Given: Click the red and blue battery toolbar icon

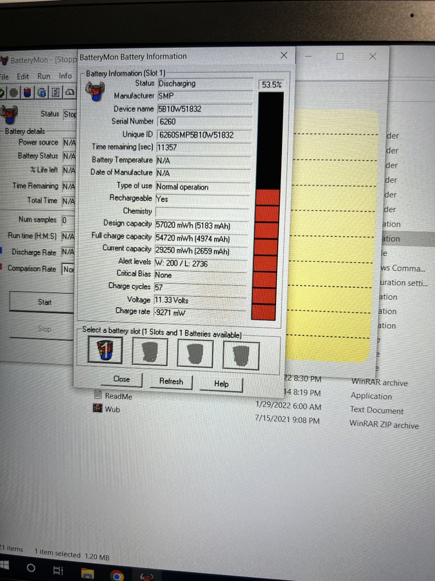Looking at the screenshot, I should coord(27,93).
